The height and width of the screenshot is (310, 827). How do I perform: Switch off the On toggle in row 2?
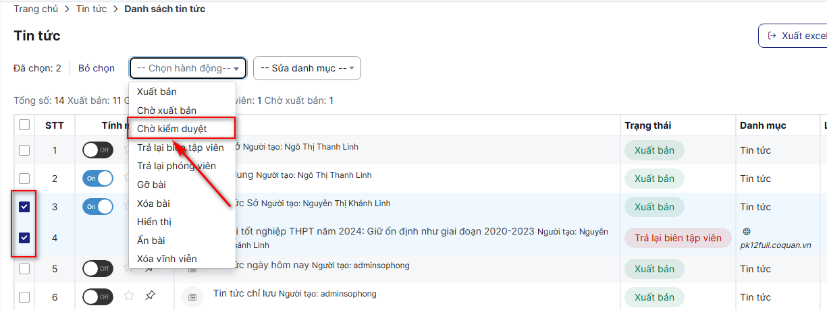(98, 179)
